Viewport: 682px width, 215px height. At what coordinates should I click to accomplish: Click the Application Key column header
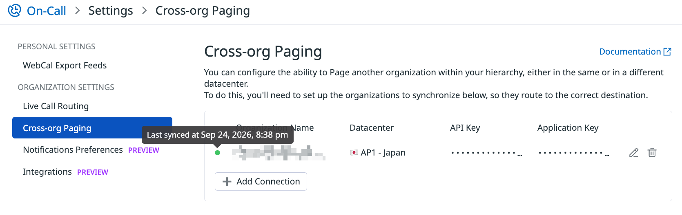pyautogui.click(x=568, y=128)
